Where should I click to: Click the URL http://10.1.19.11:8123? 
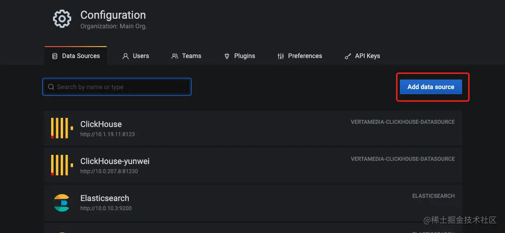click(x=108, y=134)
